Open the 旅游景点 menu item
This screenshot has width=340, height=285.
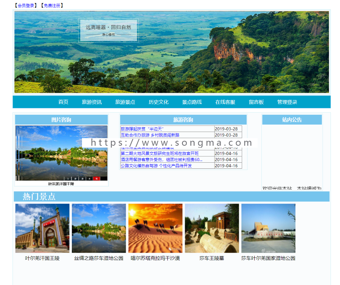(x=125, y=102)
